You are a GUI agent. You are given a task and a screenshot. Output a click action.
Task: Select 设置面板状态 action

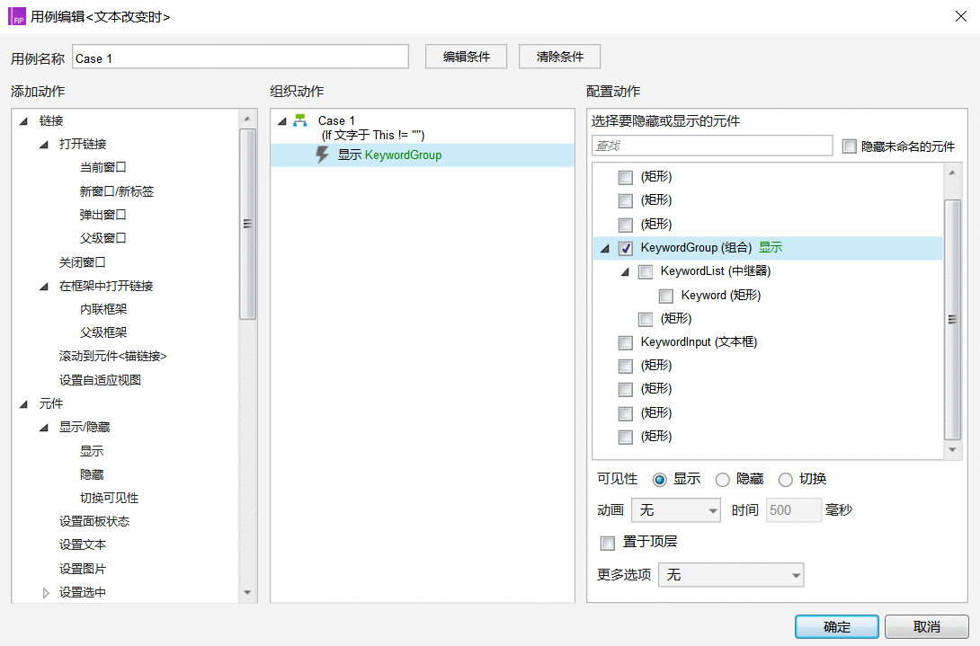pos(94,521)
